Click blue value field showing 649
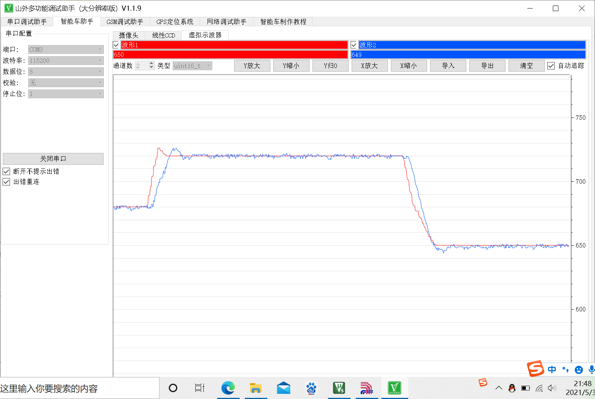 coord(468,55)
